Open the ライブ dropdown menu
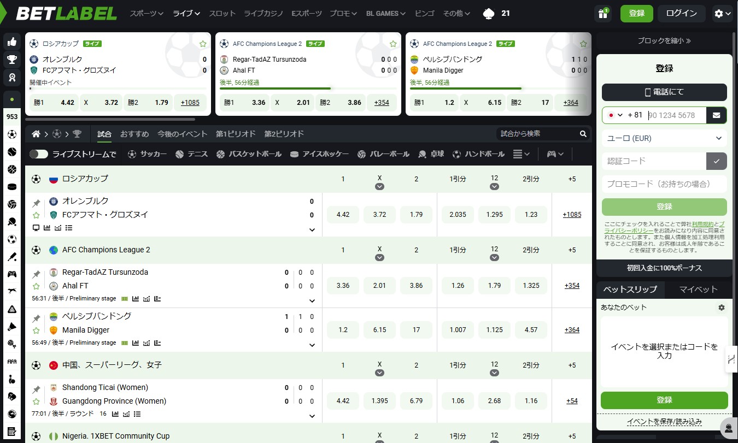 point(186,14)
